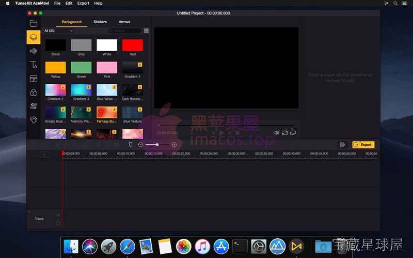Open the detached preview window icon
This screenshot has height=258, width=413.
(x=293, y=133)
